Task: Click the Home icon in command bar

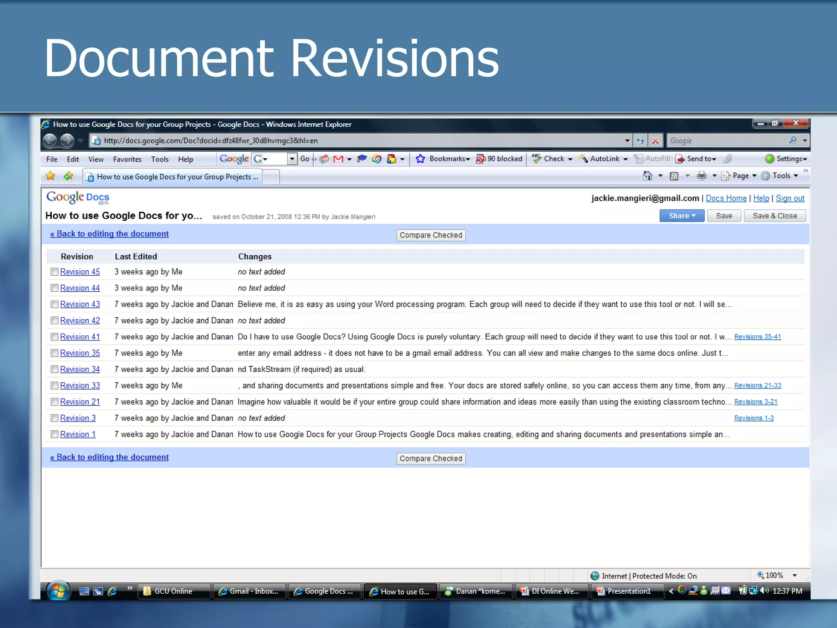Action: coord(647,176)
